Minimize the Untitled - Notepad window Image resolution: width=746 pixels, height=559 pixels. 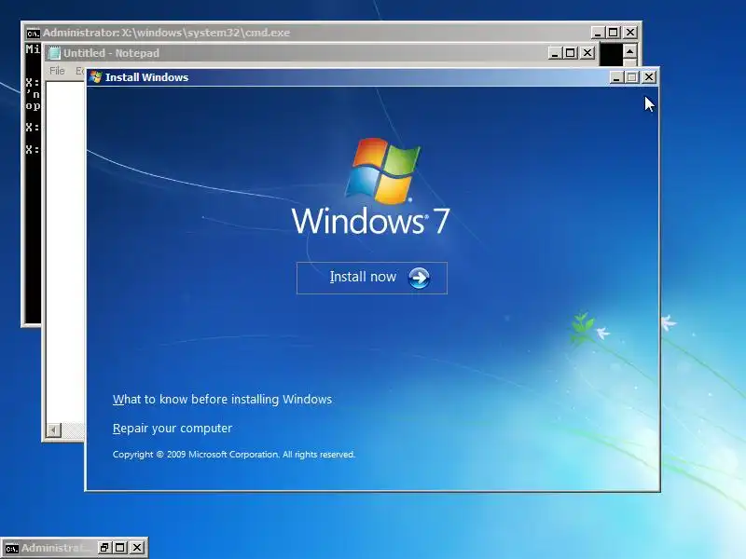(554, 53)
